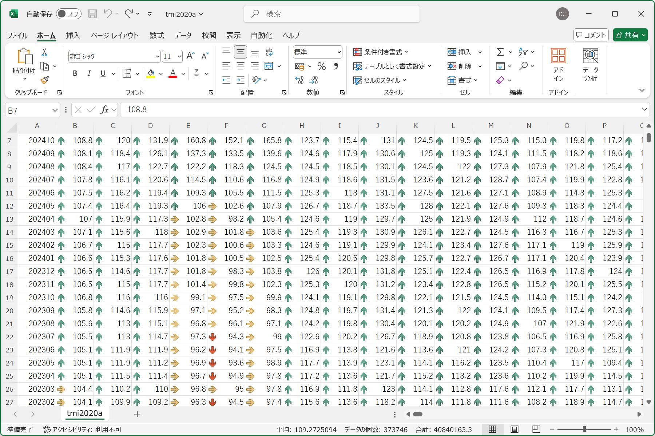This screenshot has width=655, height=436.
Task: Toggle Italic formatting
Action: click(x=89, y=74)
